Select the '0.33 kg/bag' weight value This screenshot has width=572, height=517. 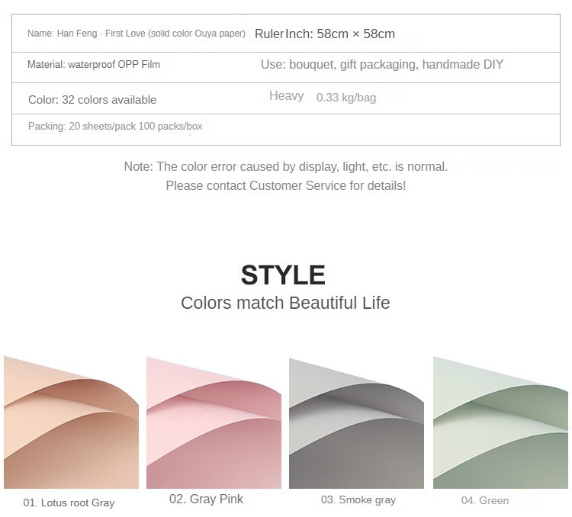345,98
